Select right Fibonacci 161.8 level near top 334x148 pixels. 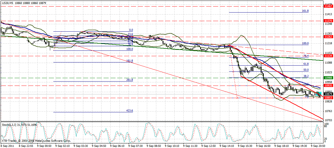(x=305, y=11)
